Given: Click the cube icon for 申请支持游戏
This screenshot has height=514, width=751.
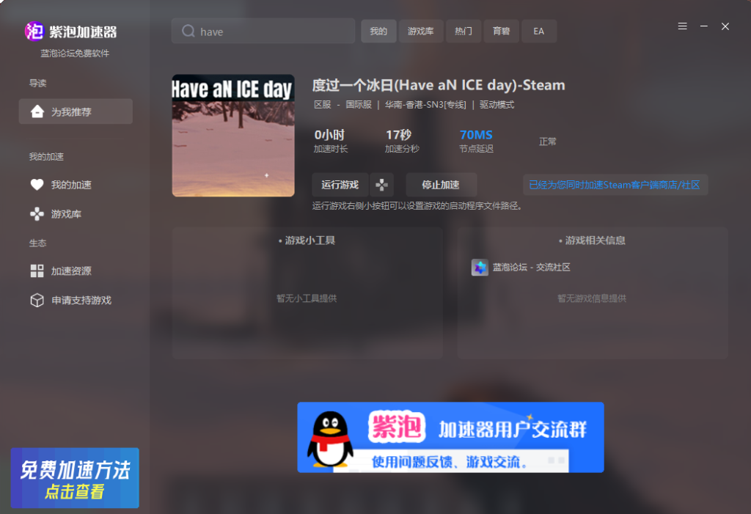Looking at the screenshot, I should pos(37,301).
